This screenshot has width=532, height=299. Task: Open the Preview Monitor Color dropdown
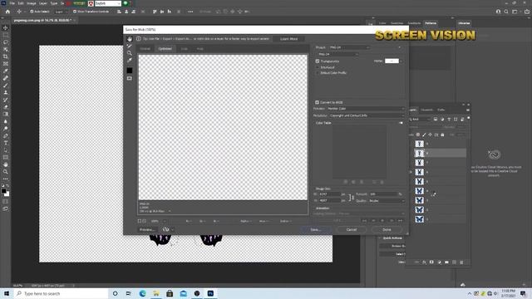(366, 109)
